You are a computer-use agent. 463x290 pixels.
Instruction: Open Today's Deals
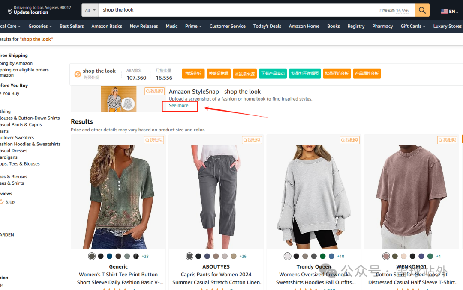(x=267, y=26)
